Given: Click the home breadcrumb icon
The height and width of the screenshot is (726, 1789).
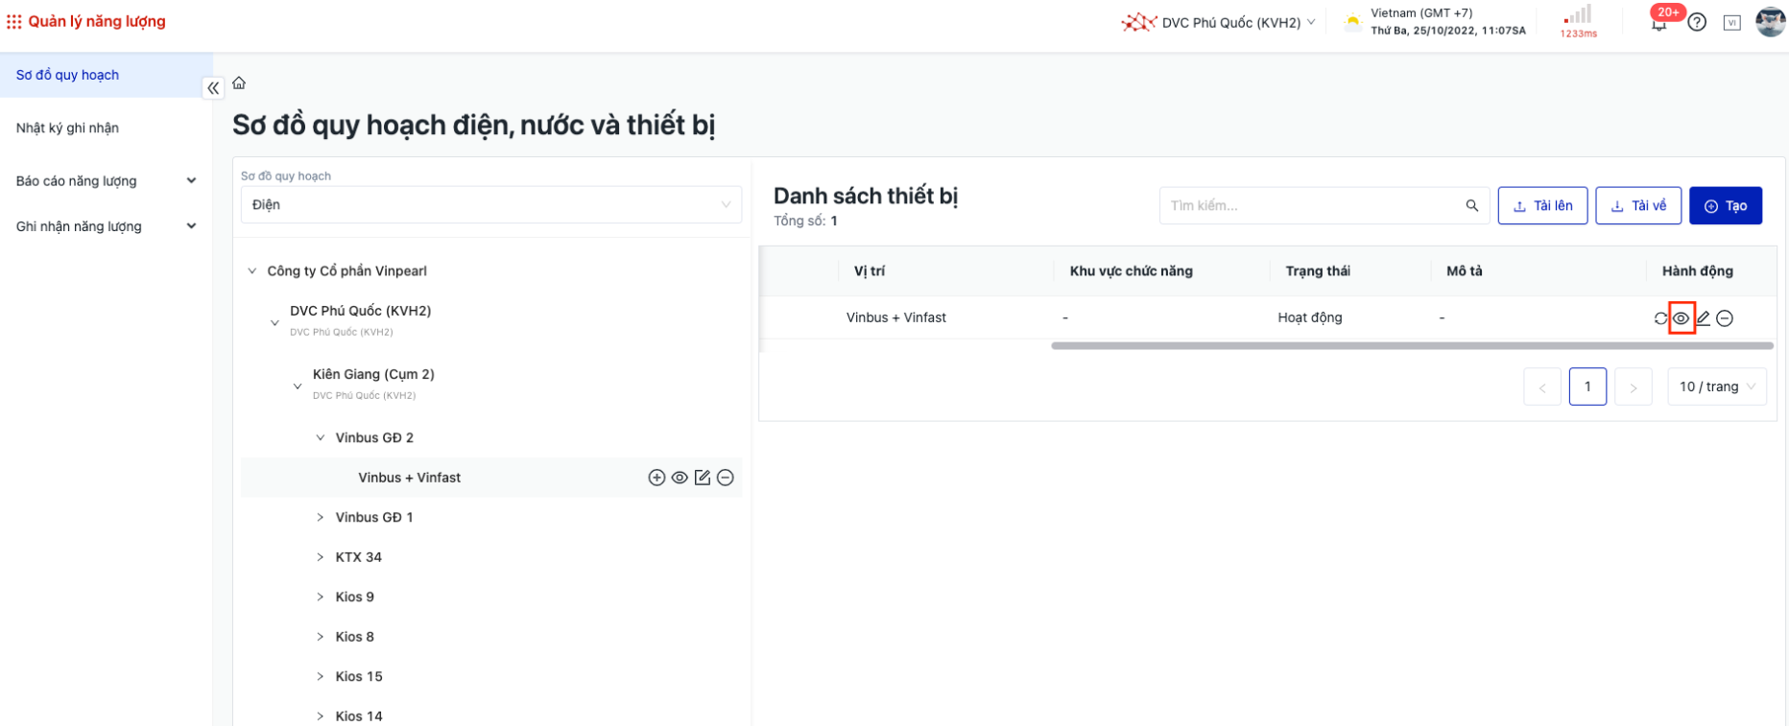Looking at the screenshot, I should [239, 83].
